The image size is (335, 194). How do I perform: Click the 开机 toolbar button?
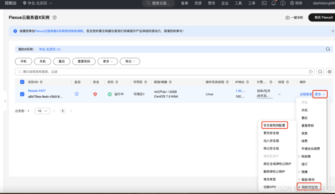24,61
